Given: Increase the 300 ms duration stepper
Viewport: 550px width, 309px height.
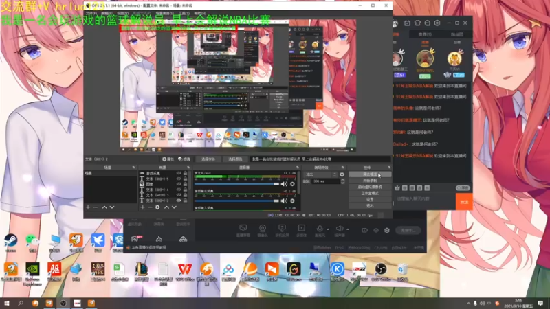Looking at the screenshot, I should [342, 180].
